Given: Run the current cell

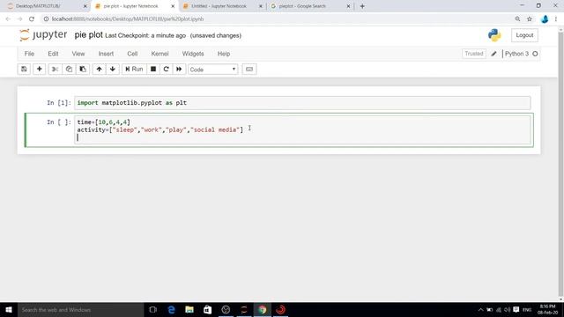Looking at the screenshot, I should tap(134, 69).
